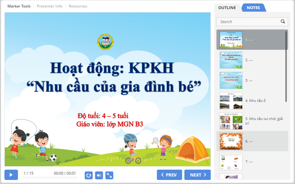The image size is (295, 184).
Task: Open the Marker Tools menu
Action: point(19,6)
